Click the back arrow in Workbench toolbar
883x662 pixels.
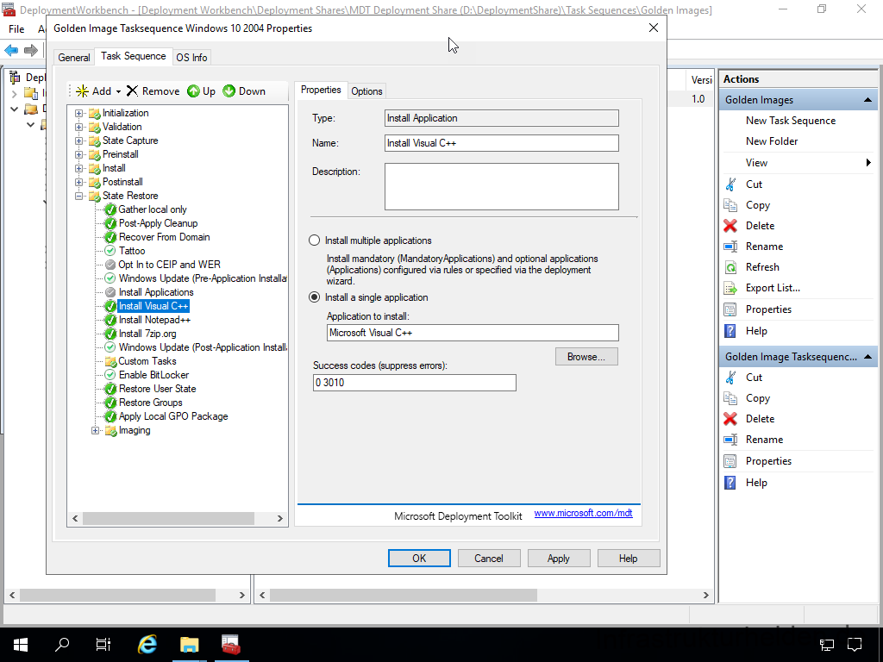(11, 51)
